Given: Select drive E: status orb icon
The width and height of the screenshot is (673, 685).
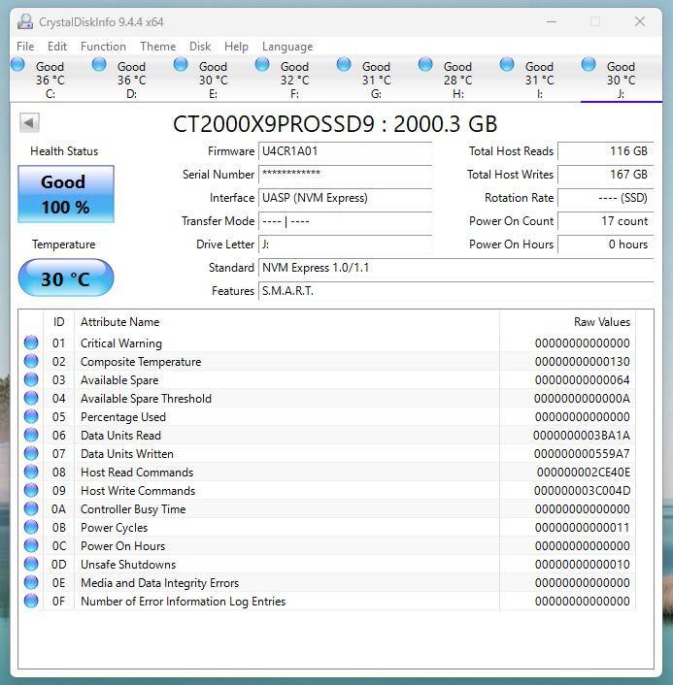Looking at the screenshot, I should pos(181,64).
